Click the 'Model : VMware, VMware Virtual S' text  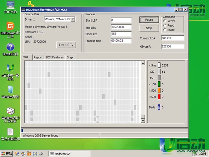pyautogui.click(x=46, y=27)
